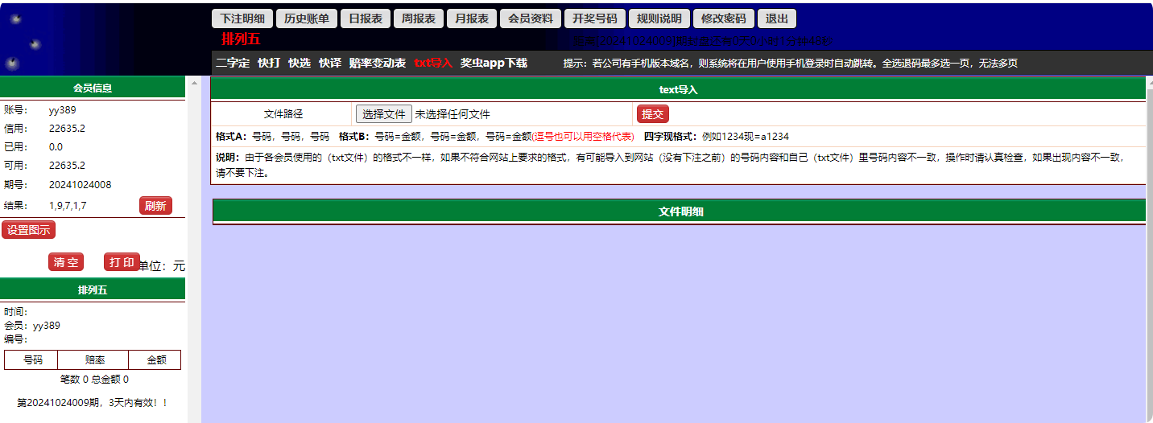View the 周报表 weekly report
Viewport: 1153px width, 423px height.
pos(419,18)
